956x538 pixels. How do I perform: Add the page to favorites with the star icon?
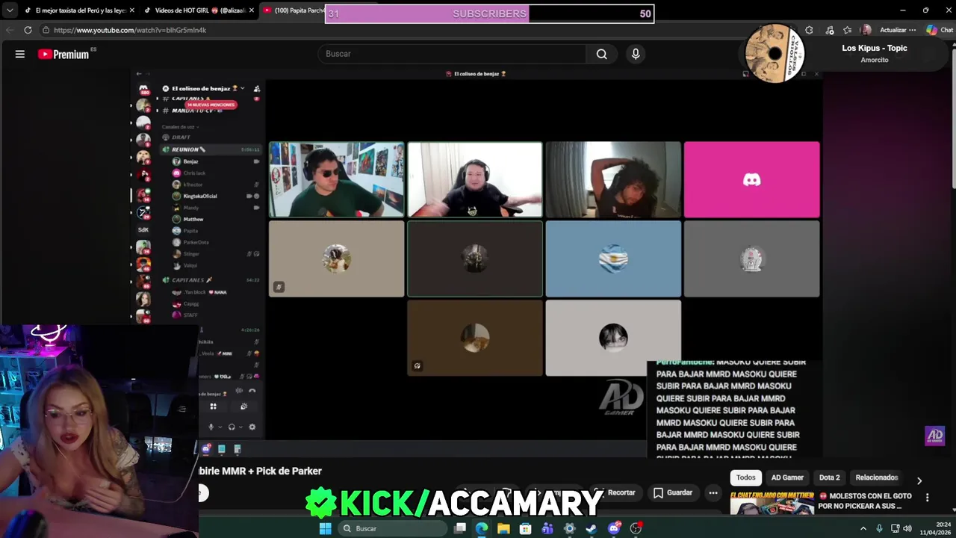coord(847,30)
